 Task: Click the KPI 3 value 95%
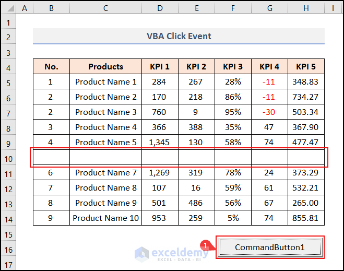233,112
